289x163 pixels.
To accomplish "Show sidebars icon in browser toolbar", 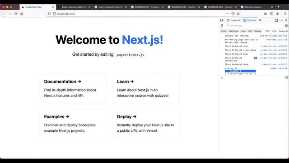I will coord(272,14).
